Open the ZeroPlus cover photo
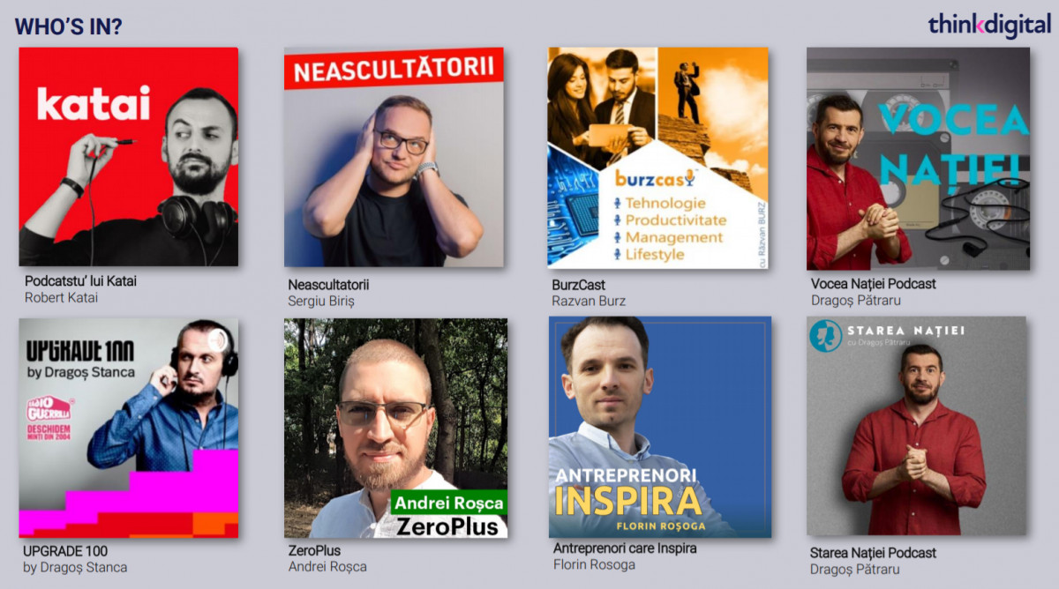This screenshot has width=1059, height=589. (x=395, y=428)
